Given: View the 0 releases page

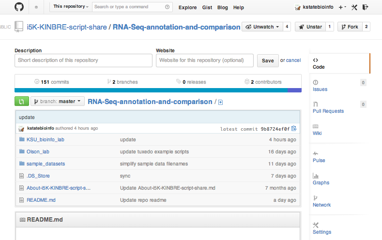Looking at the screenshot, I should click(x=191, y=82).
